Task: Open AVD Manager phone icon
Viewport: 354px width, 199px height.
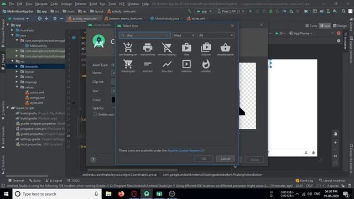Action: coord(328,11)
